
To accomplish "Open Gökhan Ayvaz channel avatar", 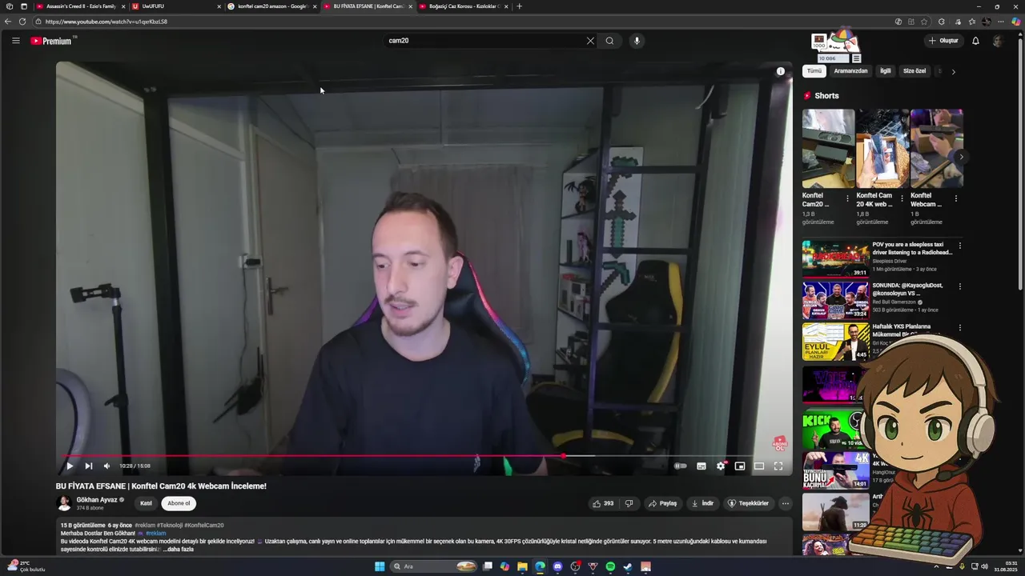I will tap(63, 503).
